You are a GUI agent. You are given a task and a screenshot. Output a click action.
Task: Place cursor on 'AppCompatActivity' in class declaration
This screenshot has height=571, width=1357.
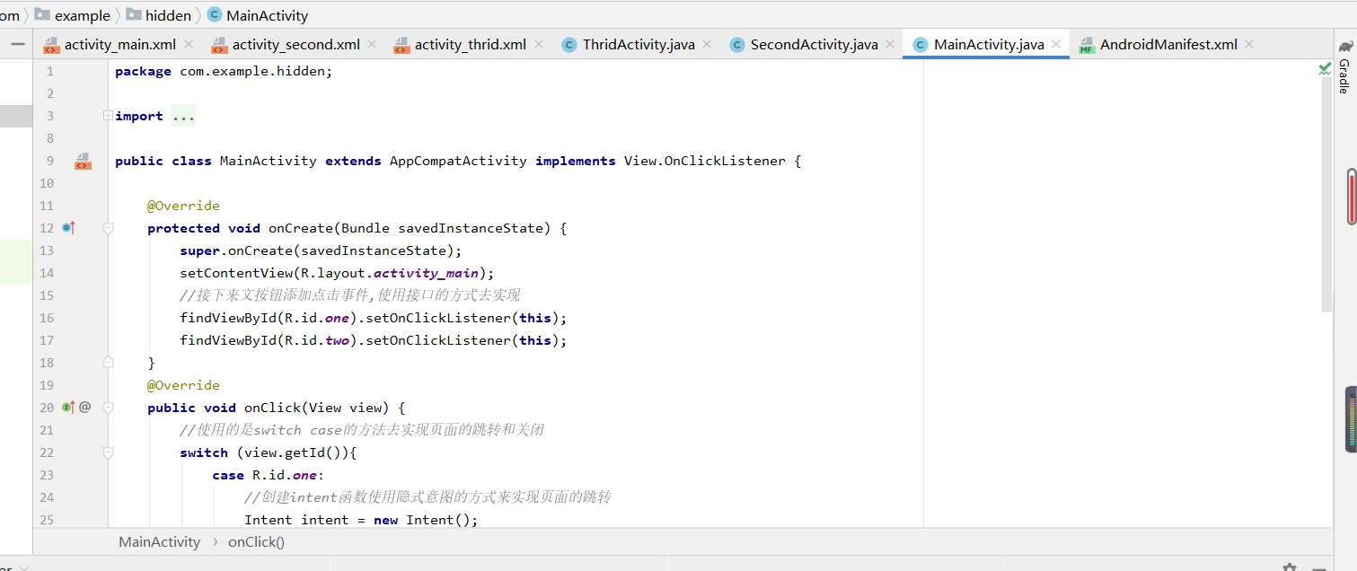point(458,161)
